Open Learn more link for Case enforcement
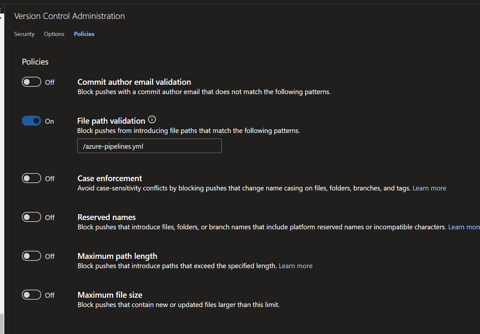Image resolution: width=480 pixels, height=334 pixels. (x=429, y=188)
